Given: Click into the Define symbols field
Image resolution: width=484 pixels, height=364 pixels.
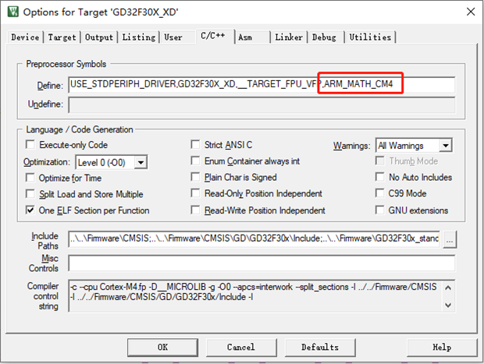Looking at the screenshot, I should [262, 84].
